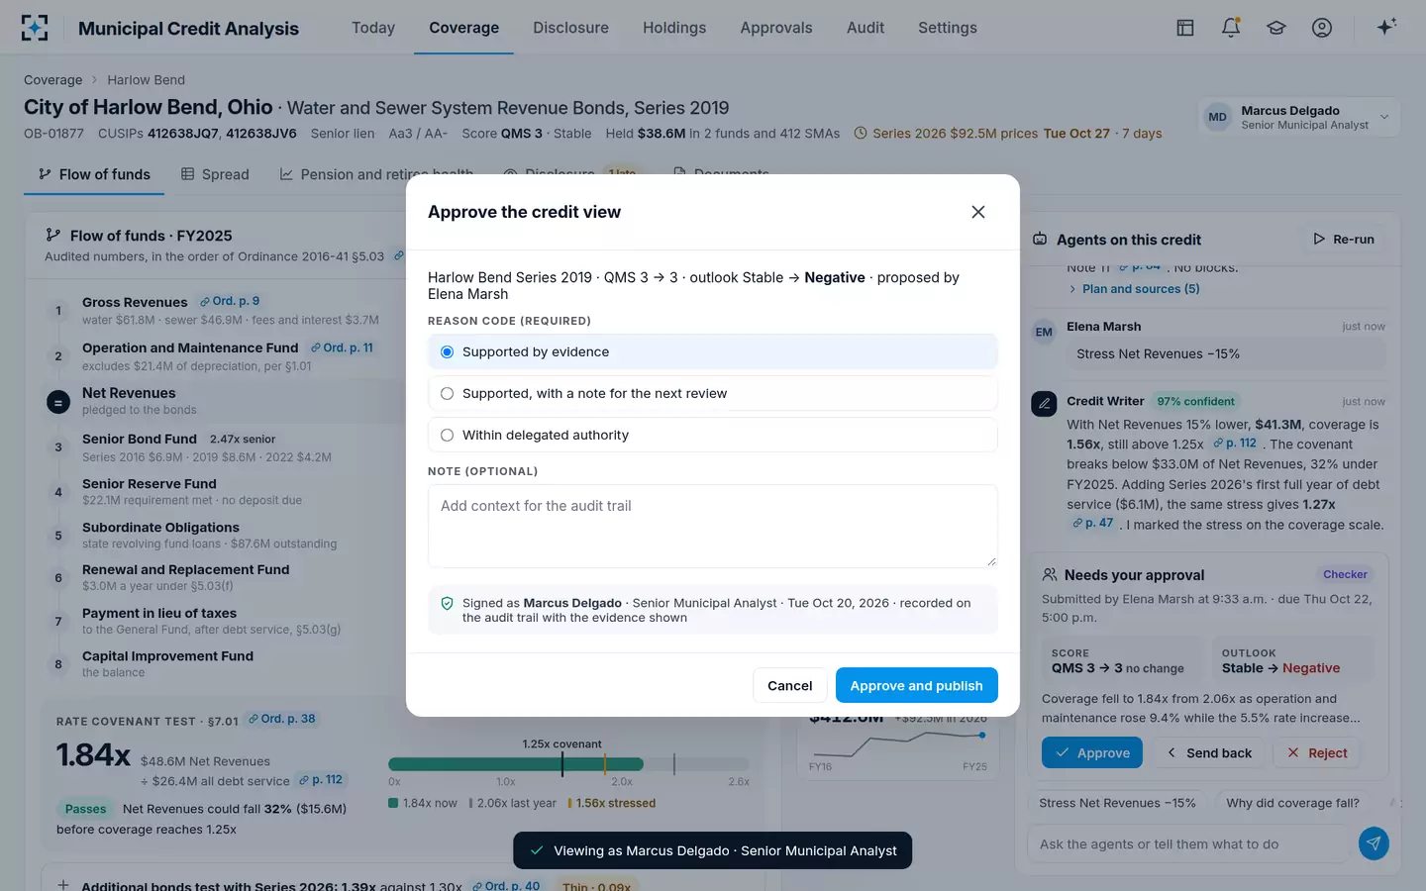
Task: Click the Elena Marsh EM avatar
Action: 1044,332
